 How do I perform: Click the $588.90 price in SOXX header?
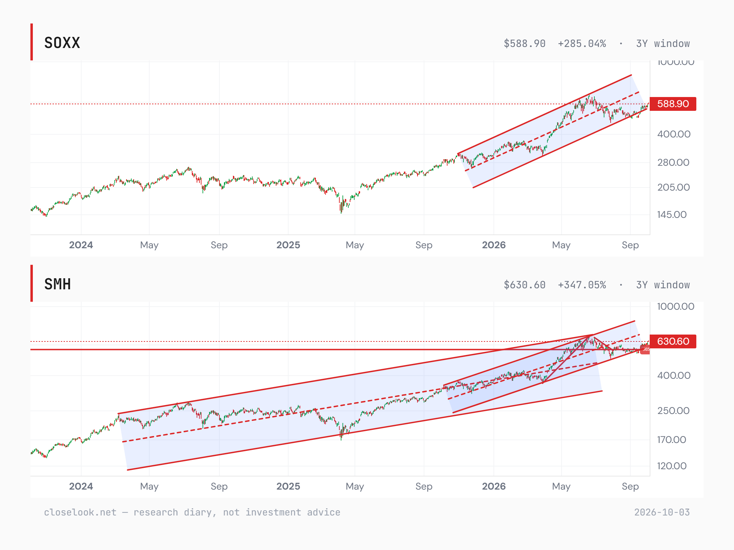525,44
